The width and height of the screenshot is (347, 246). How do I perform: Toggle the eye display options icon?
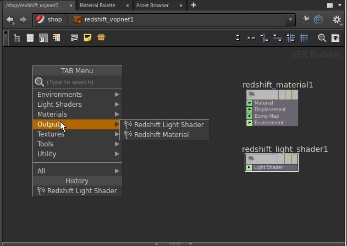tap(335, 38)
